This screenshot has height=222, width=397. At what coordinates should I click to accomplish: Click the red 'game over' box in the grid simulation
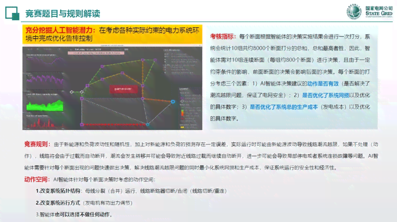[123, 89]
